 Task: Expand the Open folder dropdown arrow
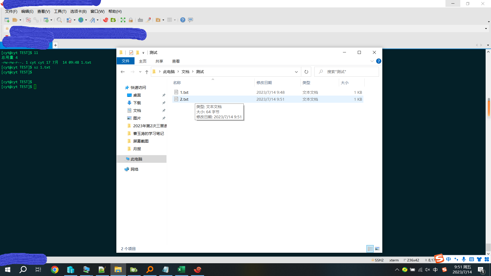click(x=20, y=20)
